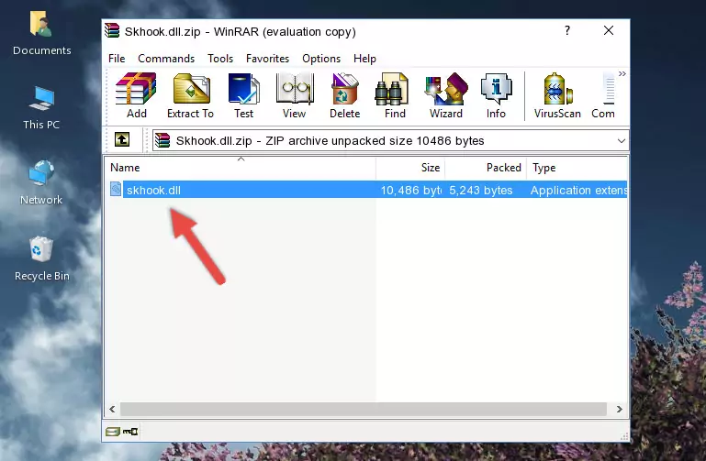
Task: Click the 5,243 bytes packed value
Action: point(480,190)
